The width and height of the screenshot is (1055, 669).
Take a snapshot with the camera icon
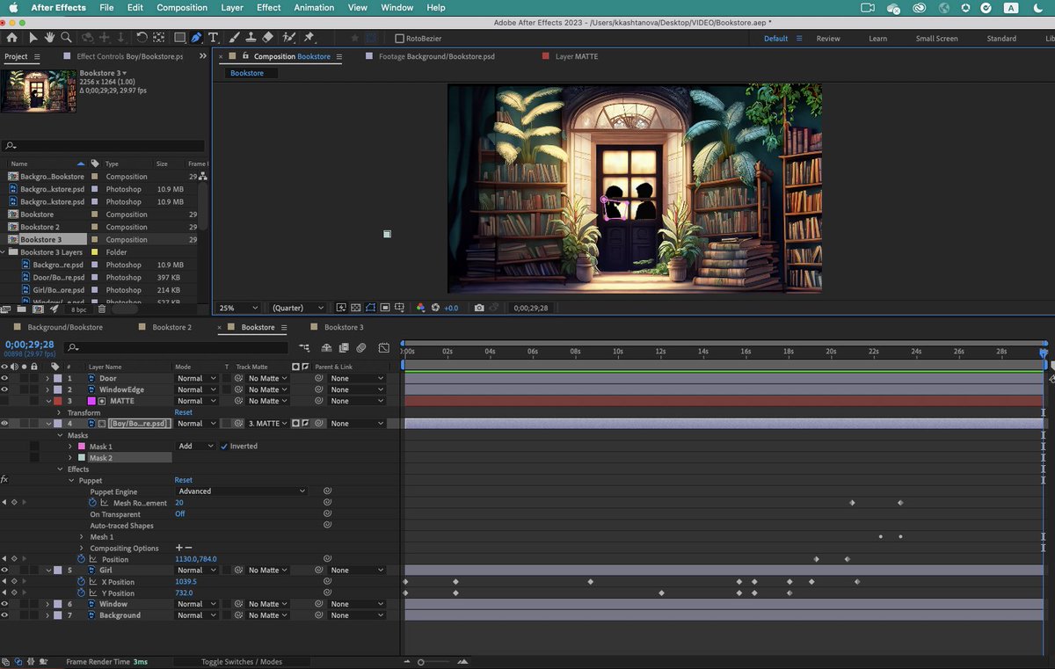pyautogui.click(x=478, y=308)
